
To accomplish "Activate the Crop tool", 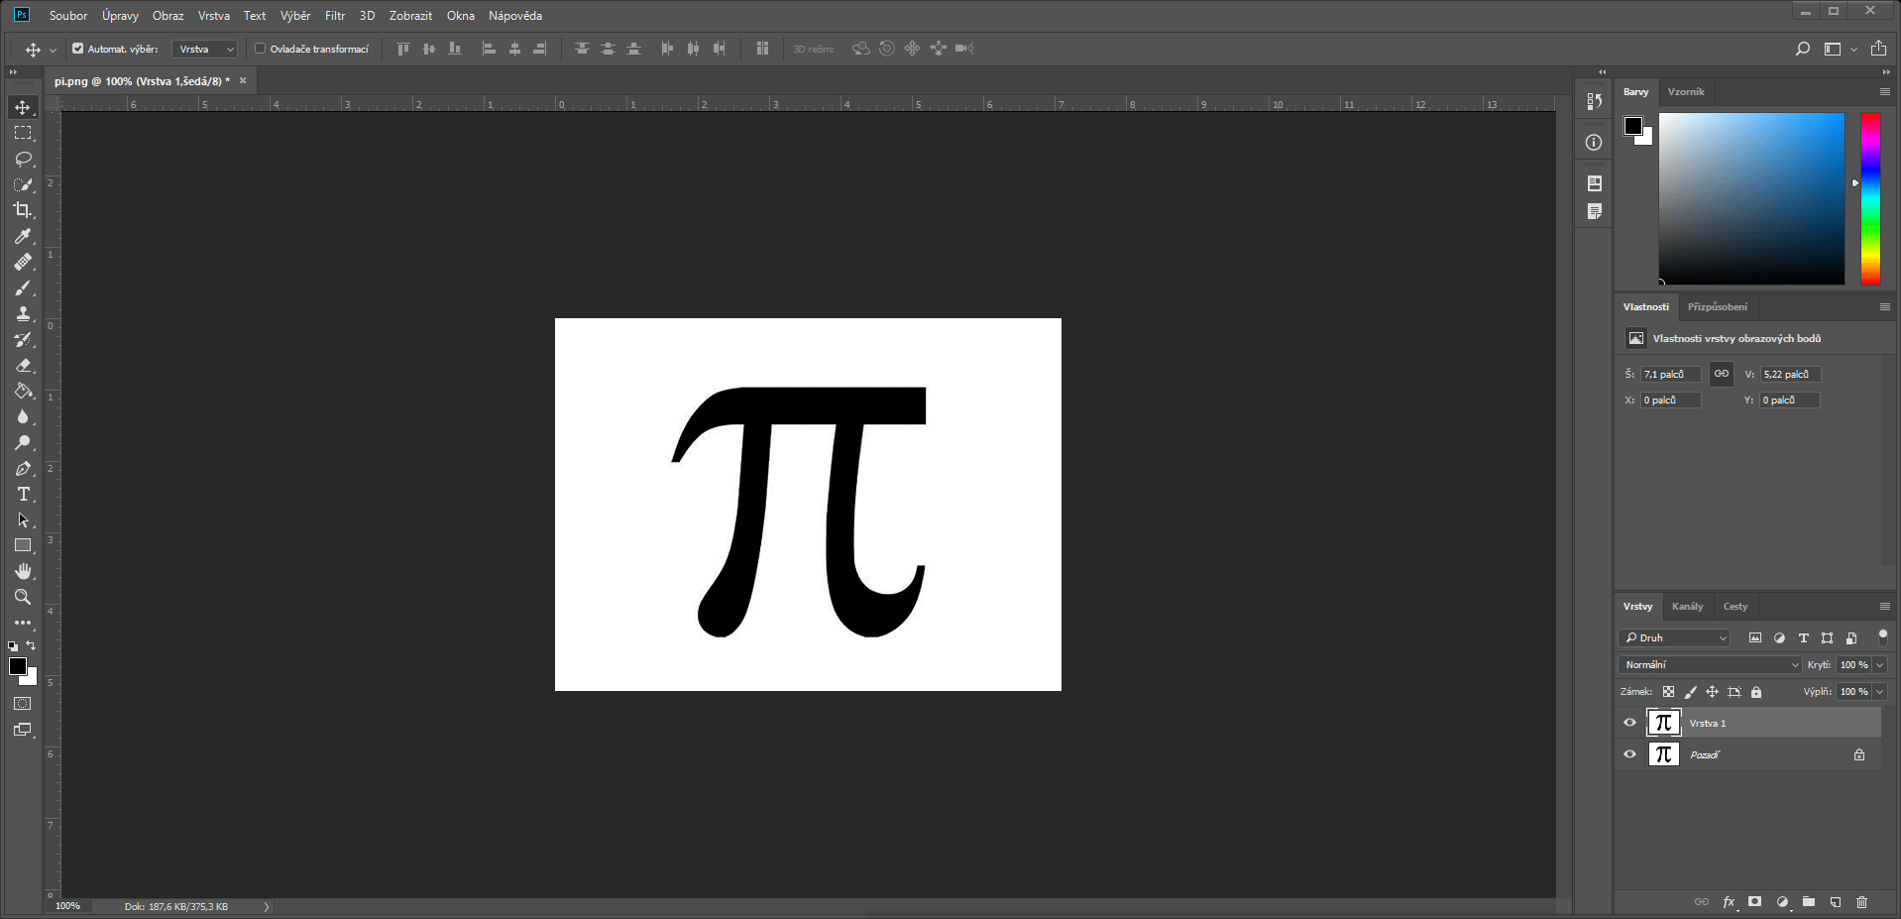I will pos(22,210).
